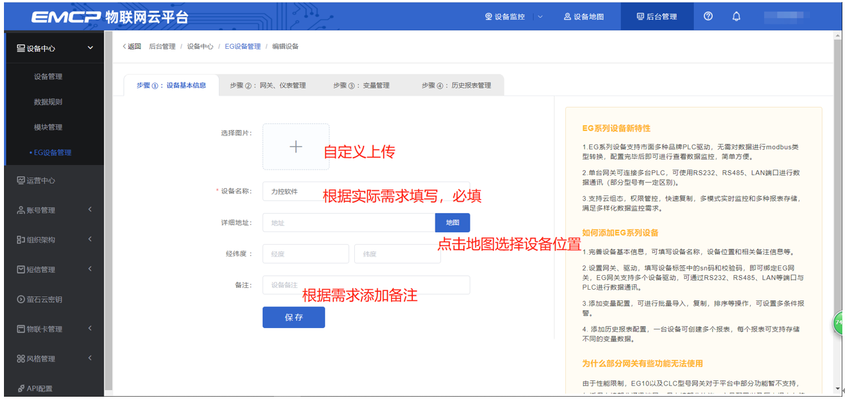This screenshot has width=845, height=400.
Task: Expand the 短信管理 submenu chevron
Action: click(90, 269)
